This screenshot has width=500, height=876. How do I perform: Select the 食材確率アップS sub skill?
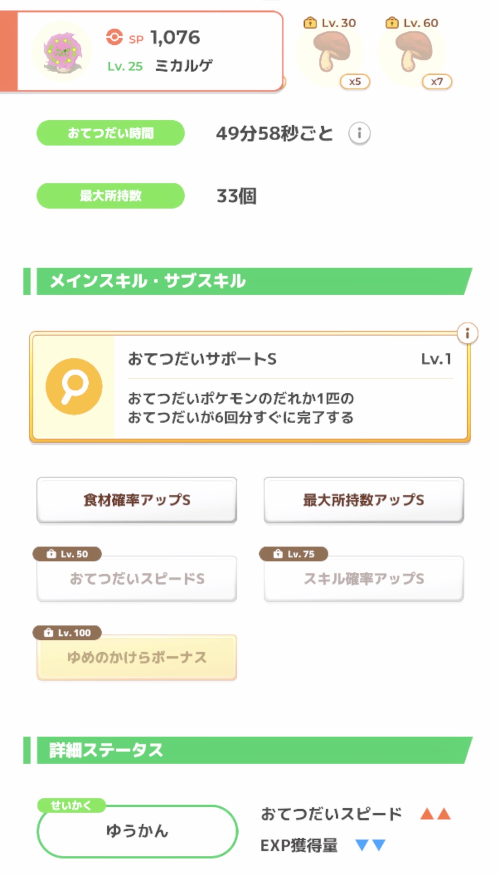point(137,500)
